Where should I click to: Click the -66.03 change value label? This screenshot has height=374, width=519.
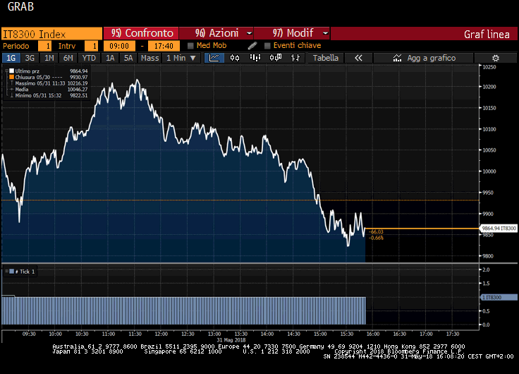pos(377,232)
